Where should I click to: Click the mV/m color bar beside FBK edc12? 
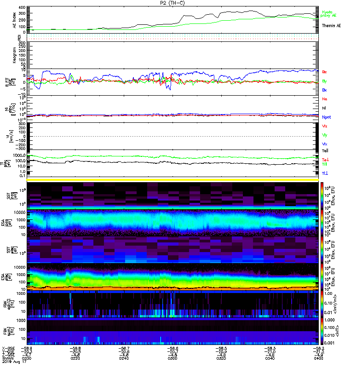[322, 304]
